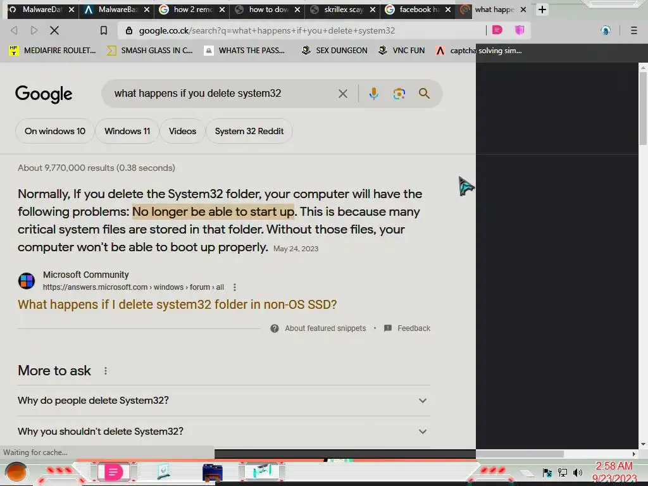Click the Microsoft Community site favicon
The height and width of the screenshot is (486, 648).
[27, 281]
